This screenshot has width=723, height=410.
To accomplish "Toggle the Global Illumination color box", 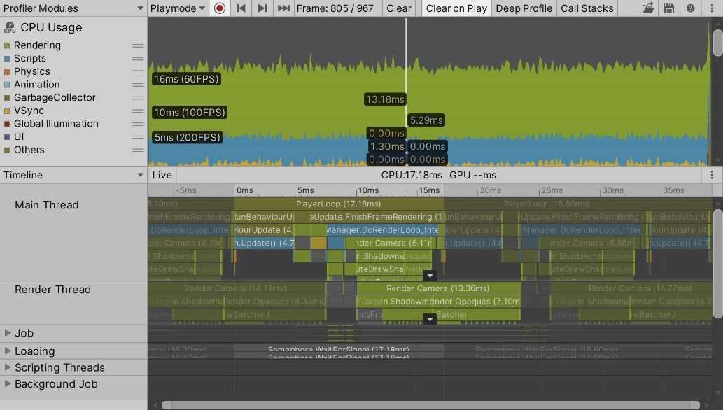I will pos(7,124).
